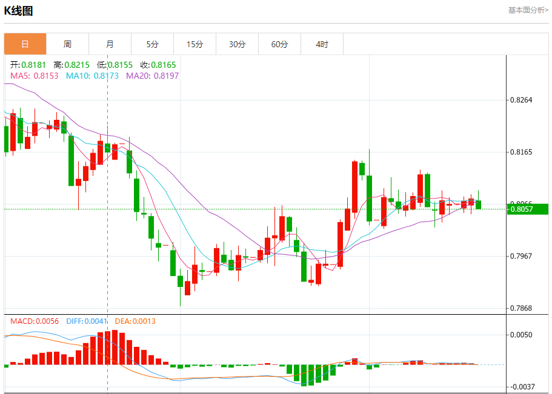
Task: Open the 基本面分析 link
Action: (528, 10)
